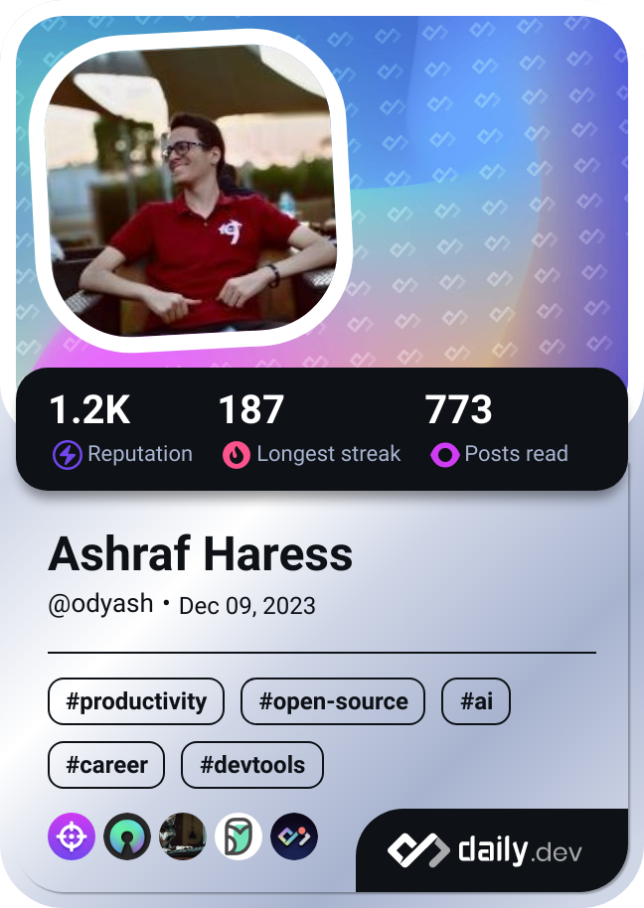Select the #open-source tag
The width and height of the screenshot is (644, 908).
click(x=333, y=701)
